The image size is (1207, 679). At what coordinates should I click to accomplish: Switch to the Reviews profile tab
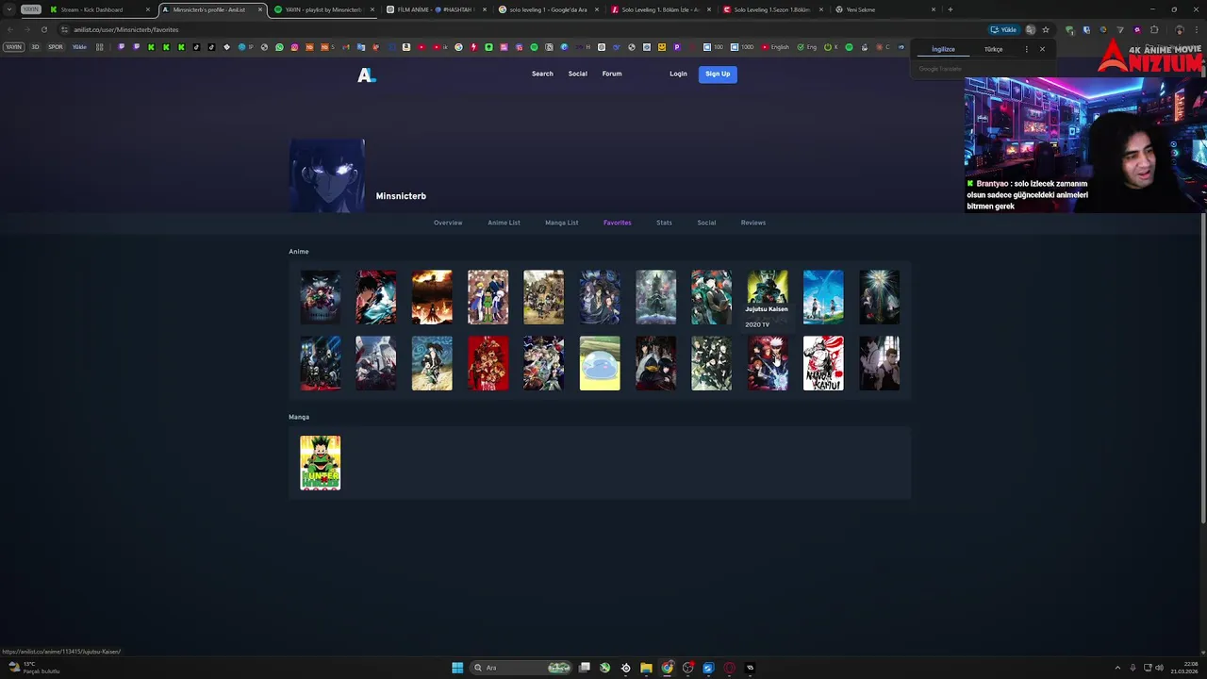coord(753,223)
